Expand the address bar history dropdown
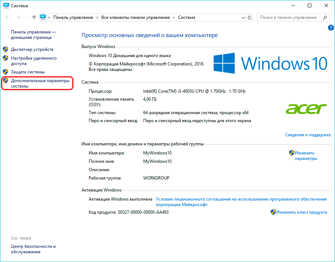 [243, 18]
